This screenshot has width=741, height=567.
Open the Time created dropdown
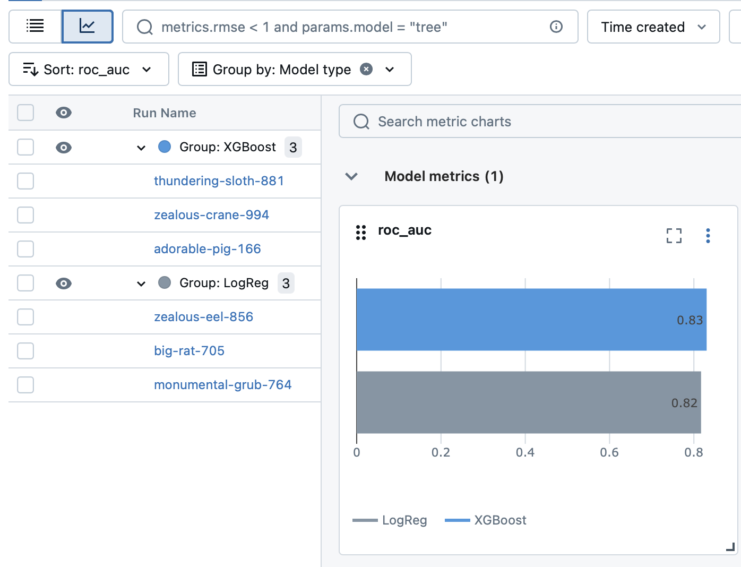pyautogui.click(x=653, y=27)
